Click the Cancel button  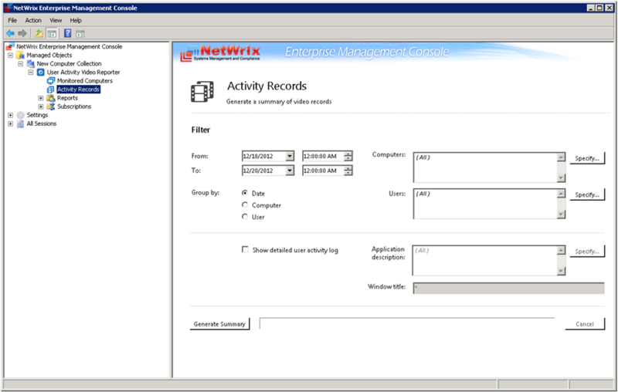[585, 324]
